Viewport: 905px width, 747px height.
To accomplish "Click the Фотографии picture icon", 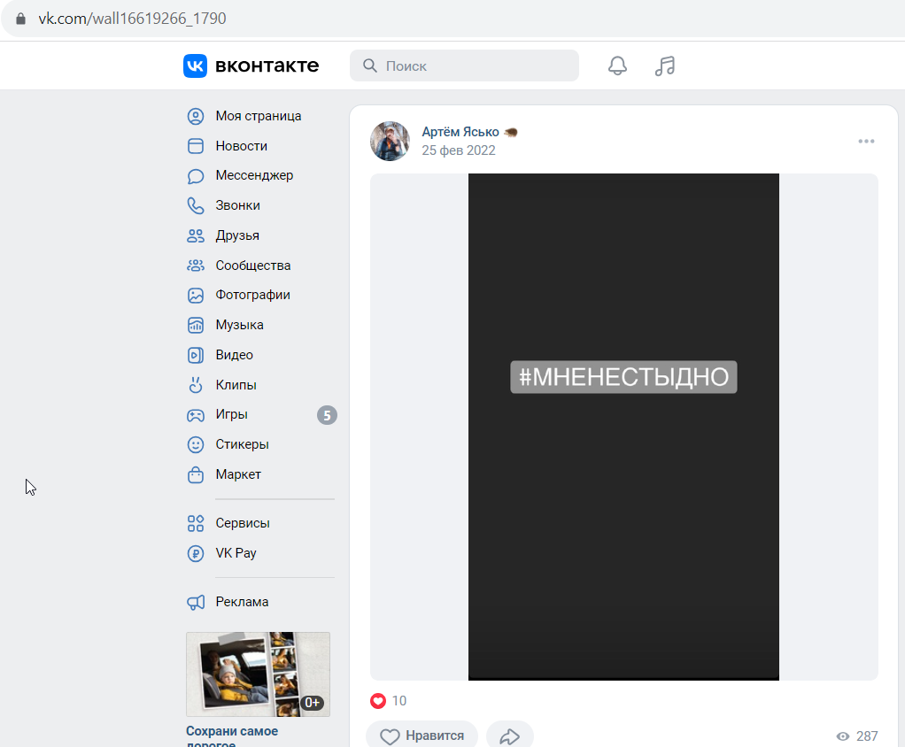I will (196, 296).
